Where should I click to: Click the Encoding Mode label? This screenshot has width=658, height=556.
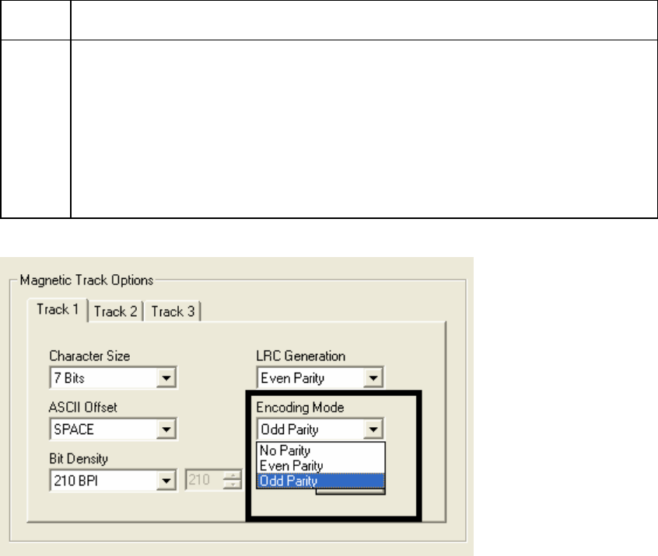click(300, 407)
